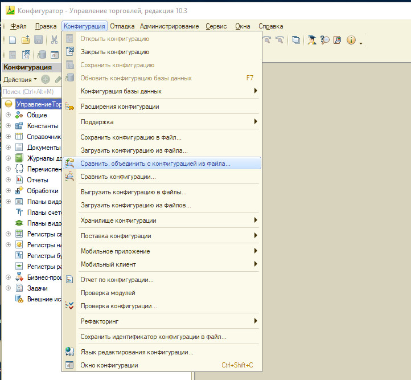
Task: Click the Cut scissors toolbar icon
Action: pos(54,40)
